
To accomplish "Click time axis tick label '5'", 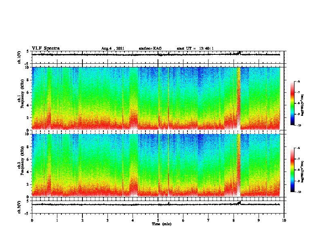I will (158, 220).
